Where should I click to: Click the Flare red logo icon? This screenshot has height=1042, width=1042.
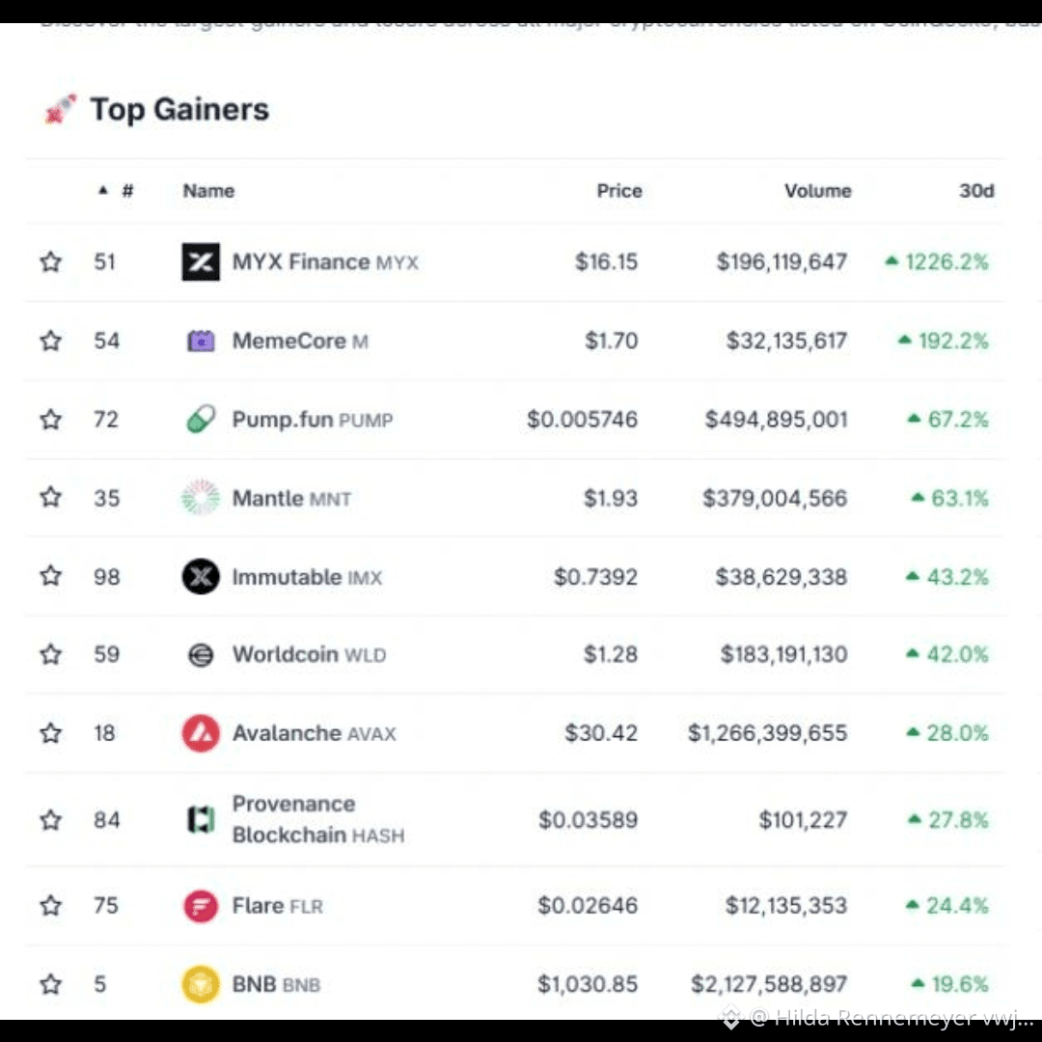coord(201,906)
